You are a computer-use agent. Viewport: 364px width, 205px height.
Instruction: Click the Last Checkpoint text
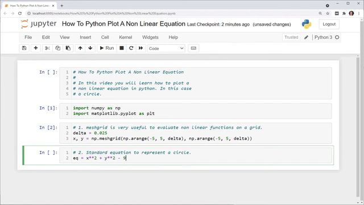tap(218, 24)
